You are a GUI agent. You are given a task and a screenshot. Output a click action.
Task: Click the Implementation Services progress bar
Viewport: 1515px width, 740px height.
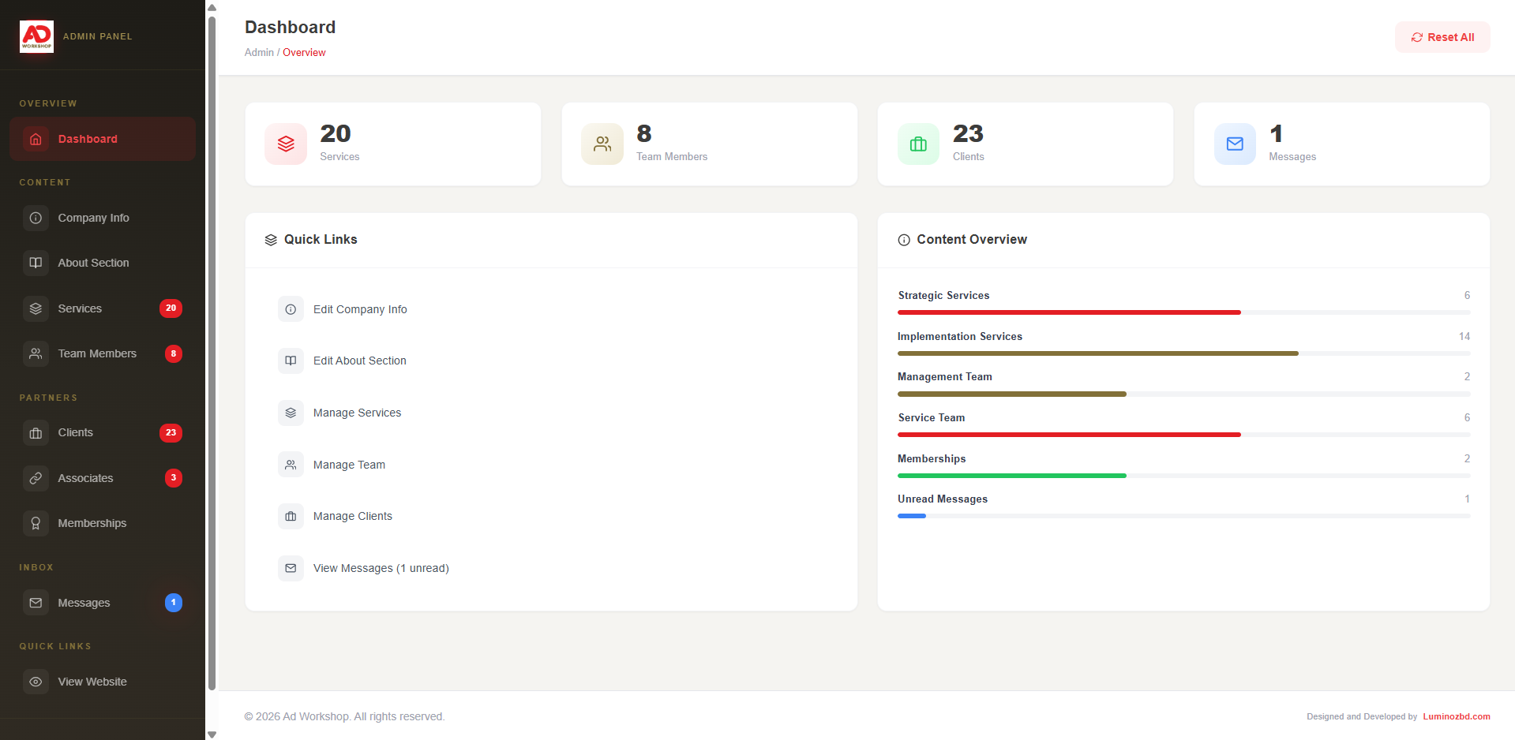click(x=1183, y=353)
